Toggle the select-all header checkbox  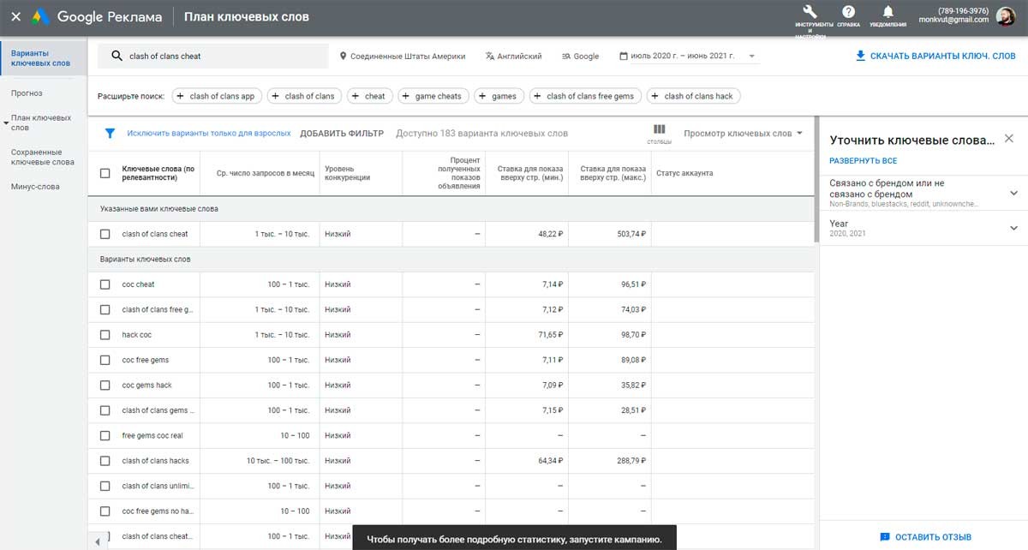coord(105,173)
